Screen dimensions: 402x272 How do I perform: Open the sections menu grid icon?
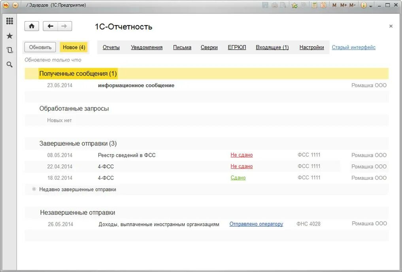pyautogui.click(x=9, y=21)
